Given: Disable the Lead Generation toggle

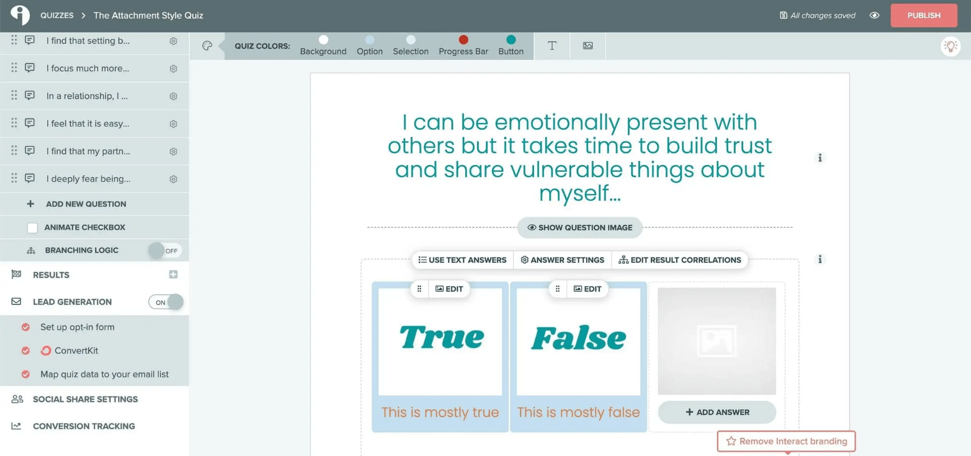Looking at the screenshot, I should pyautogui.click(x=166, y=302).
